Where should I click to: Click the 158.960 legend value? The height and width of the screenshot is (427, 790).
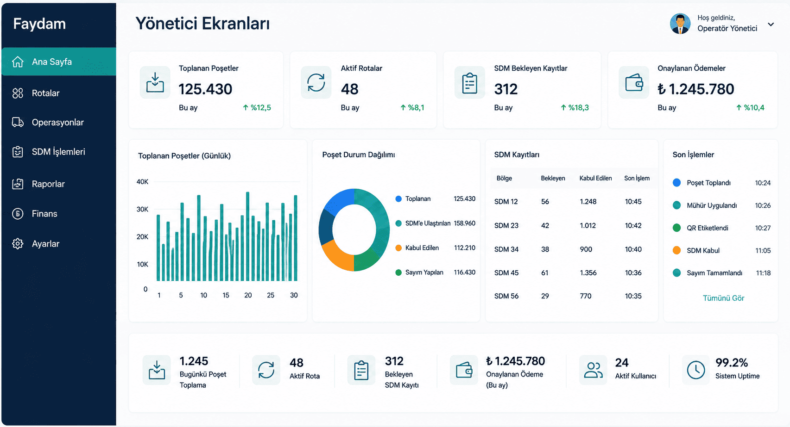click(x=465, y=223)
